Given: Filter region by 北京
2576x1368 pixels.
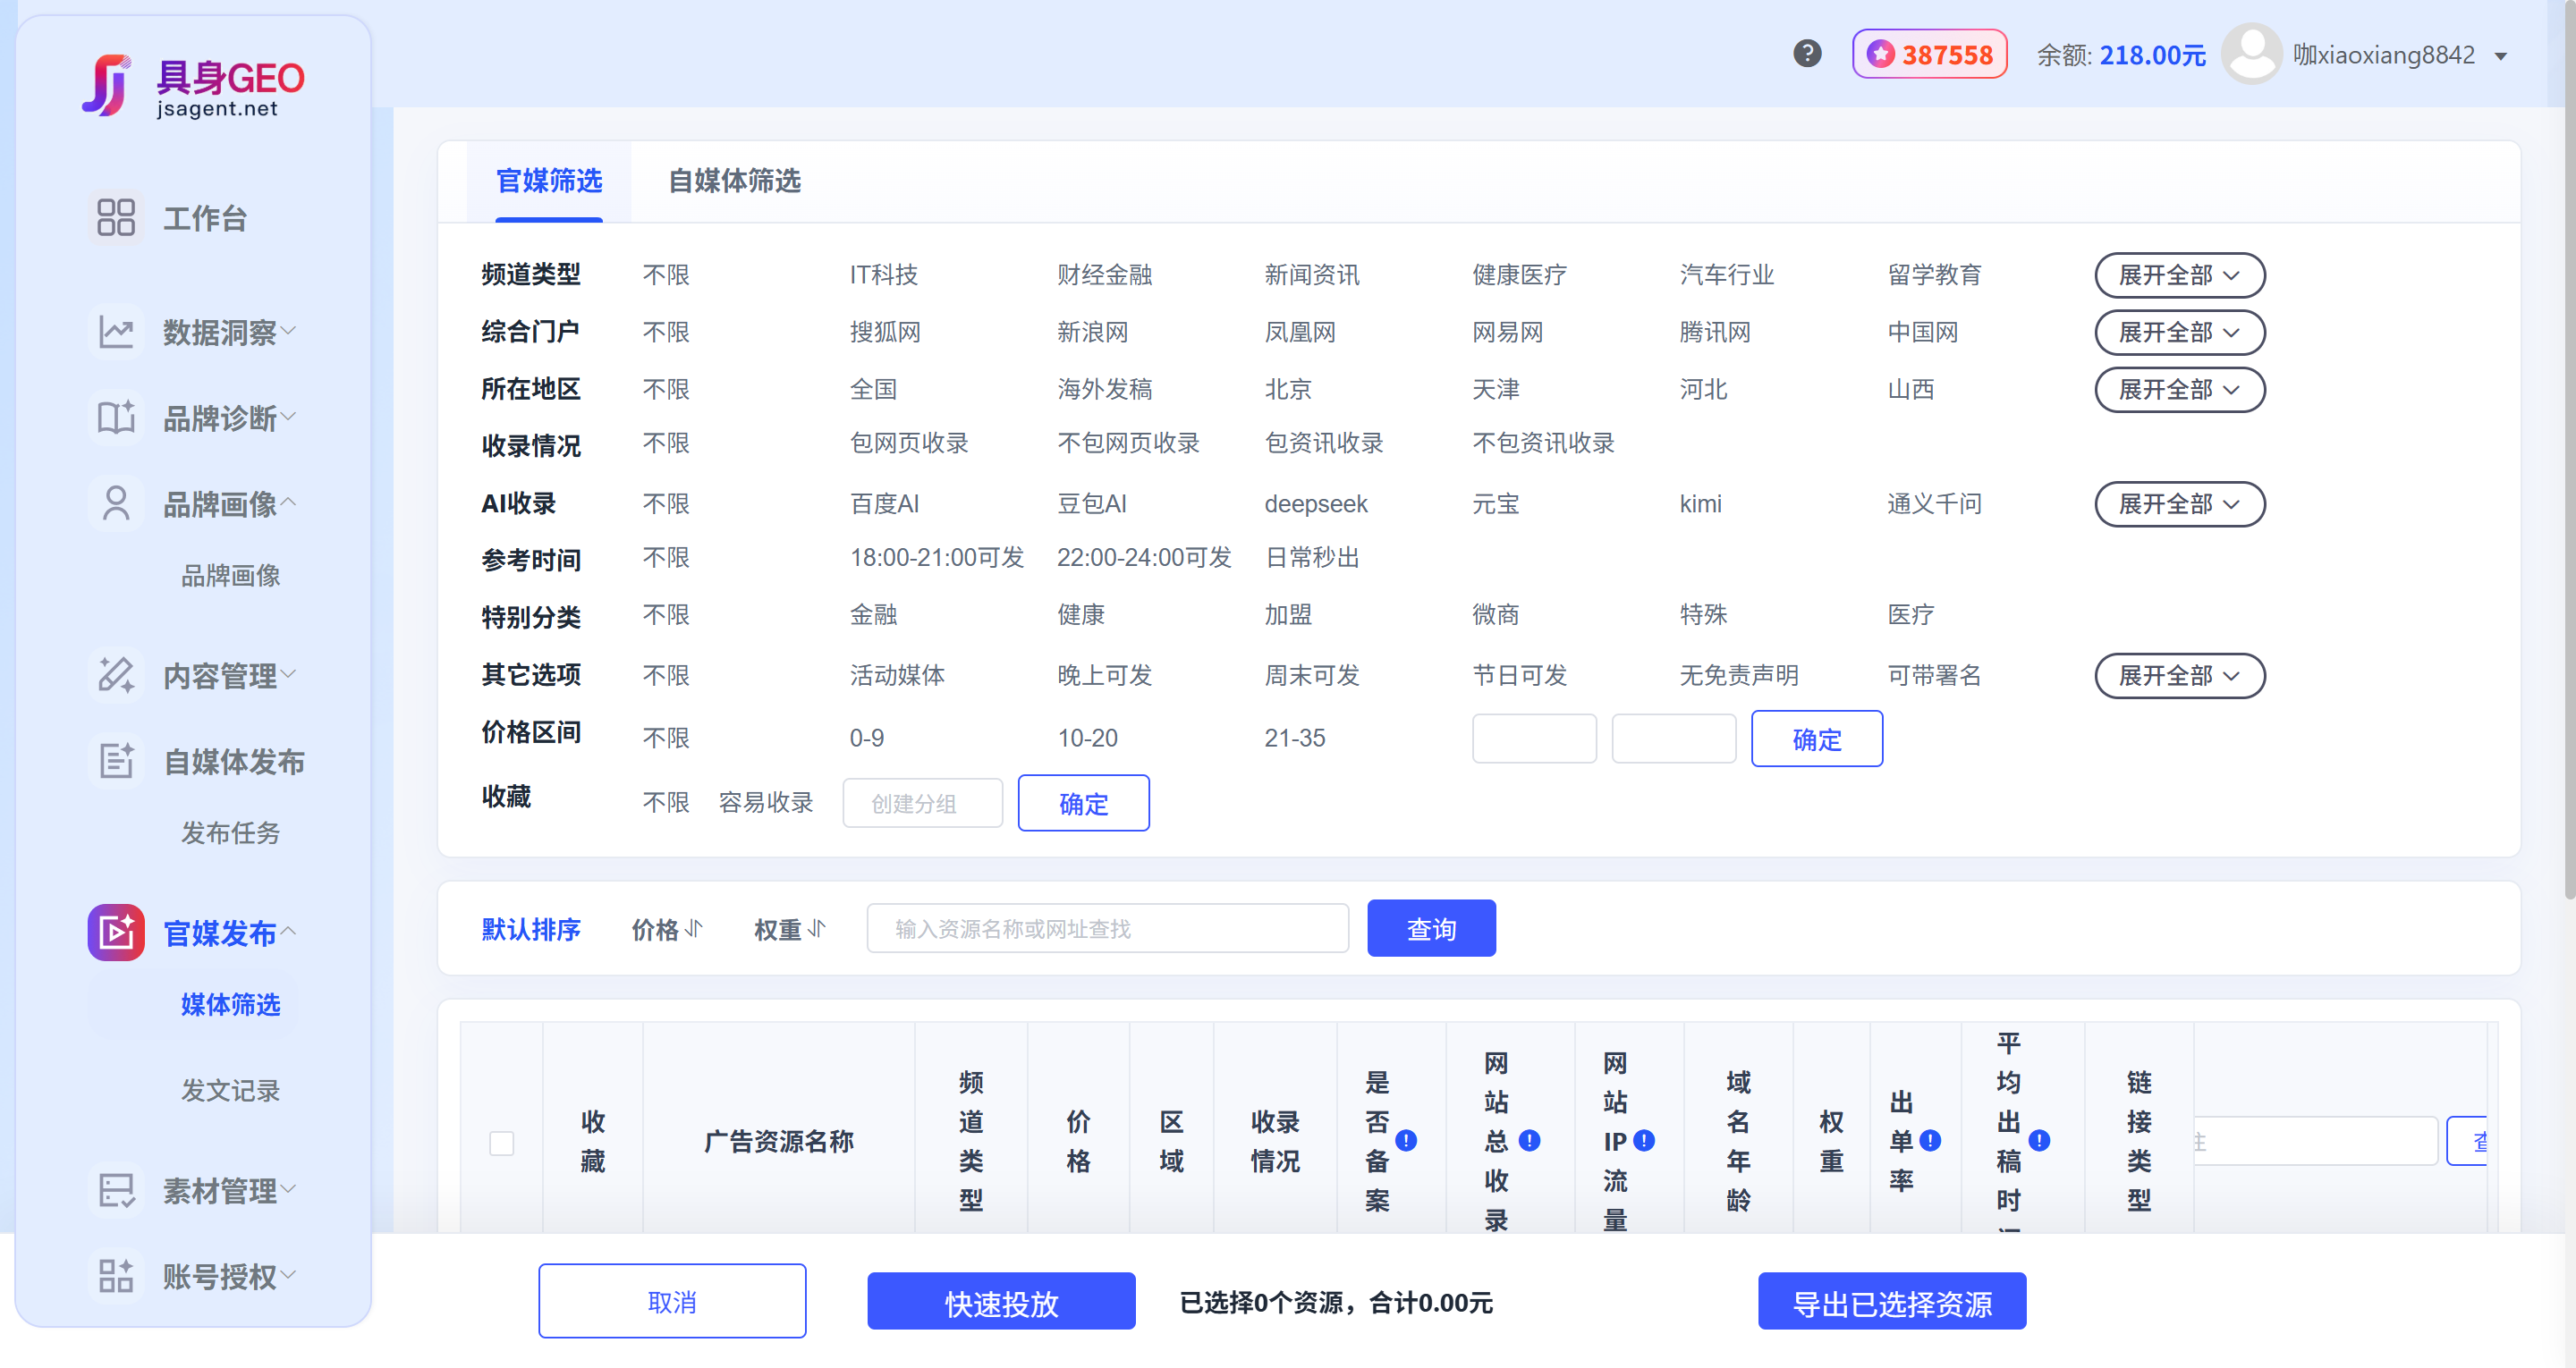Looking at the screenshot, I should point(1288,389).
